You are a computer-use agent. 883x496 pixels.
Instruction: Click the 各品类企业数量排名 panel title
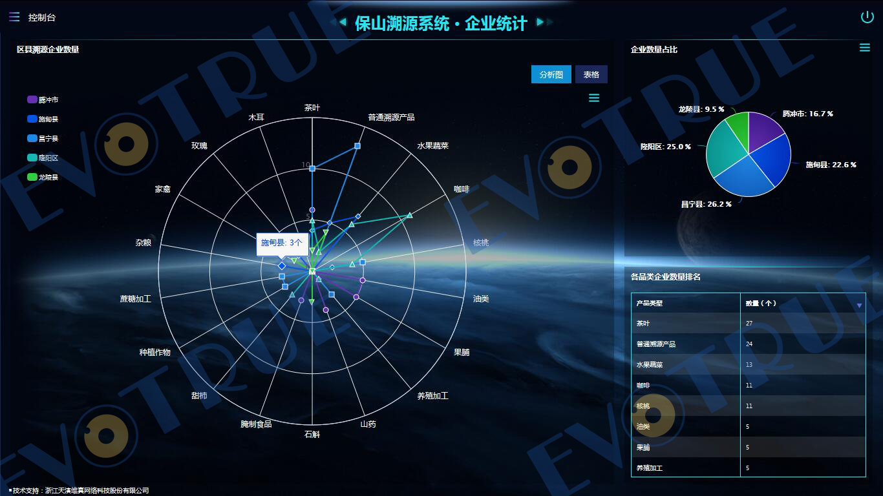pyautogui.click(x=666, y=276)
